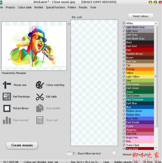
Task: Select the Yellow colour swatch row
Action: point(140,73)
